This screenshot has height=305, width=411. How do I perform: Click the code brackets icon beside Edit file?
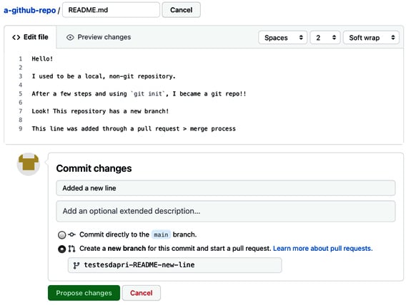pos(16,37)
